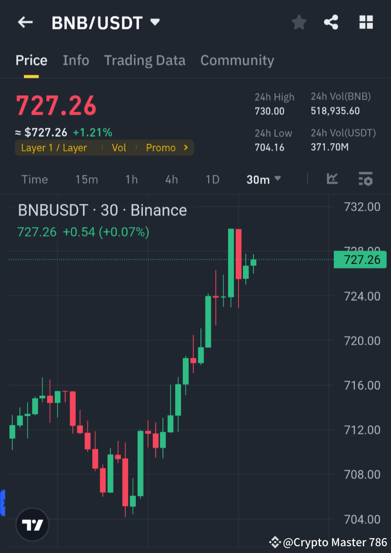391x553 pixels.
Task: Click the Vol tag below the price
Action: (x=119, y=148)
